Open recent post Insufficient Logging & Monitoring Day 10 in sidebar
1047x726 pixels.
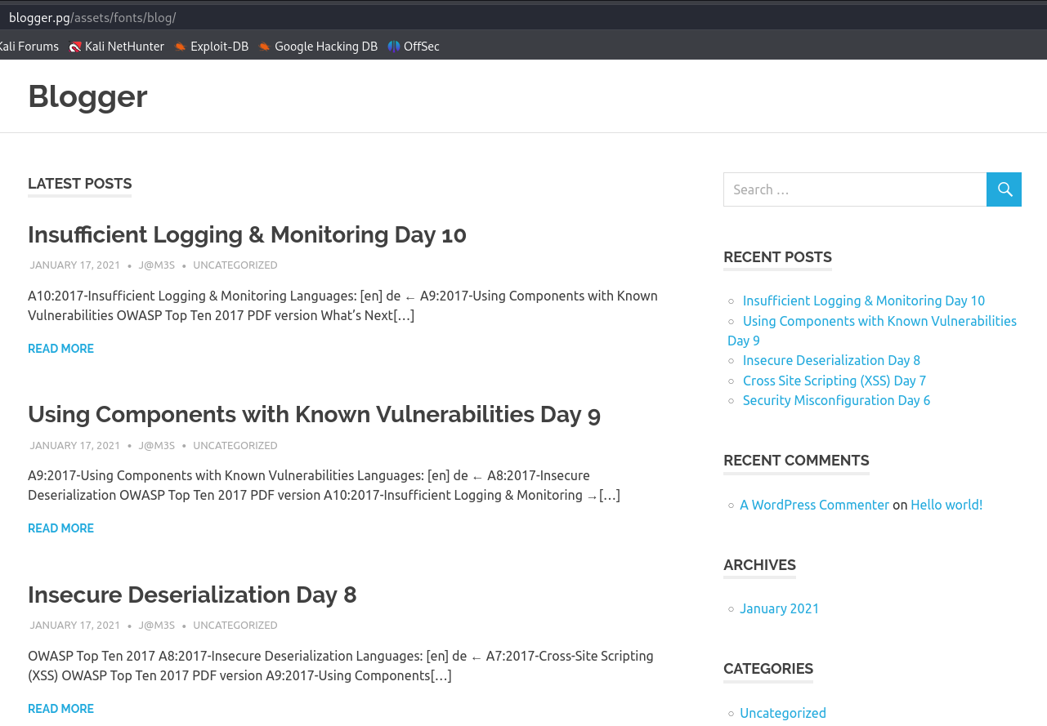[864, 301]
